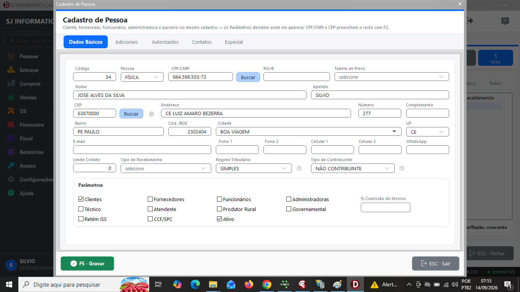520x292 pixels.
Task: Click Buscar next to CPF/CNPJ field
Action: pyautogui.click(x=248, y=77)
